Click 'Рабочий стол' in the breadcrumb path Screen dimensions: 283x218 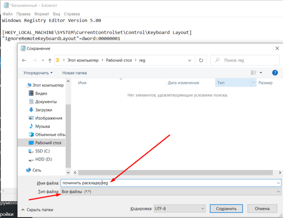coord(119,60)
